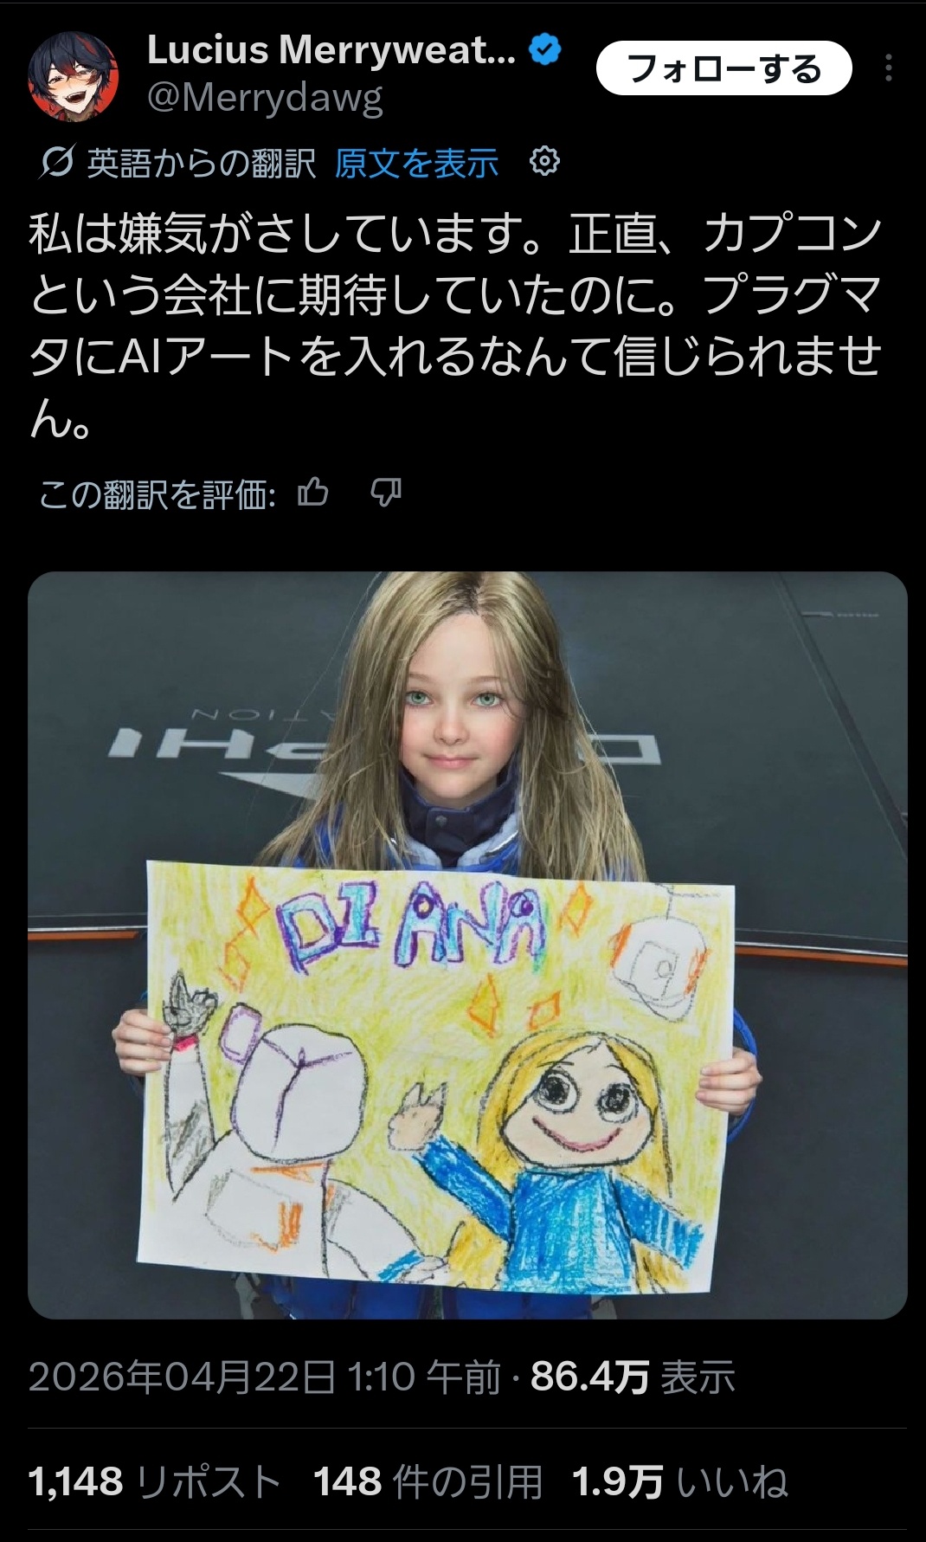Click the フォローする follow button
The height and width of the screenshot is (1542, 926).
724,68
